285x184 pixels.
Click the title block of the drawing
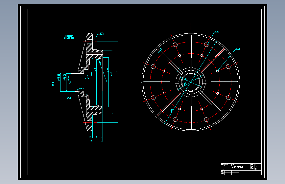click(x=241, y=169)
